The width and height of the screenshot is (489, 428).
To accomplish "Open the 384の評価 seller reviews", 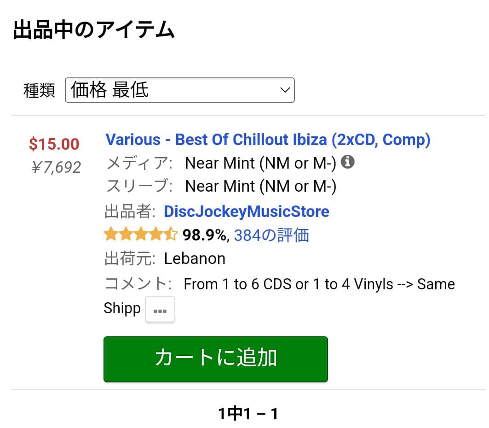I will click(x=271, y=235).
